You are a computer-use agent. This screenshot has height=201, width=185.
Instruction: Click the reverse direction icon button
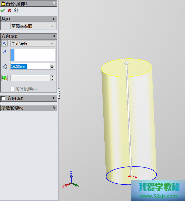(4, 43)
